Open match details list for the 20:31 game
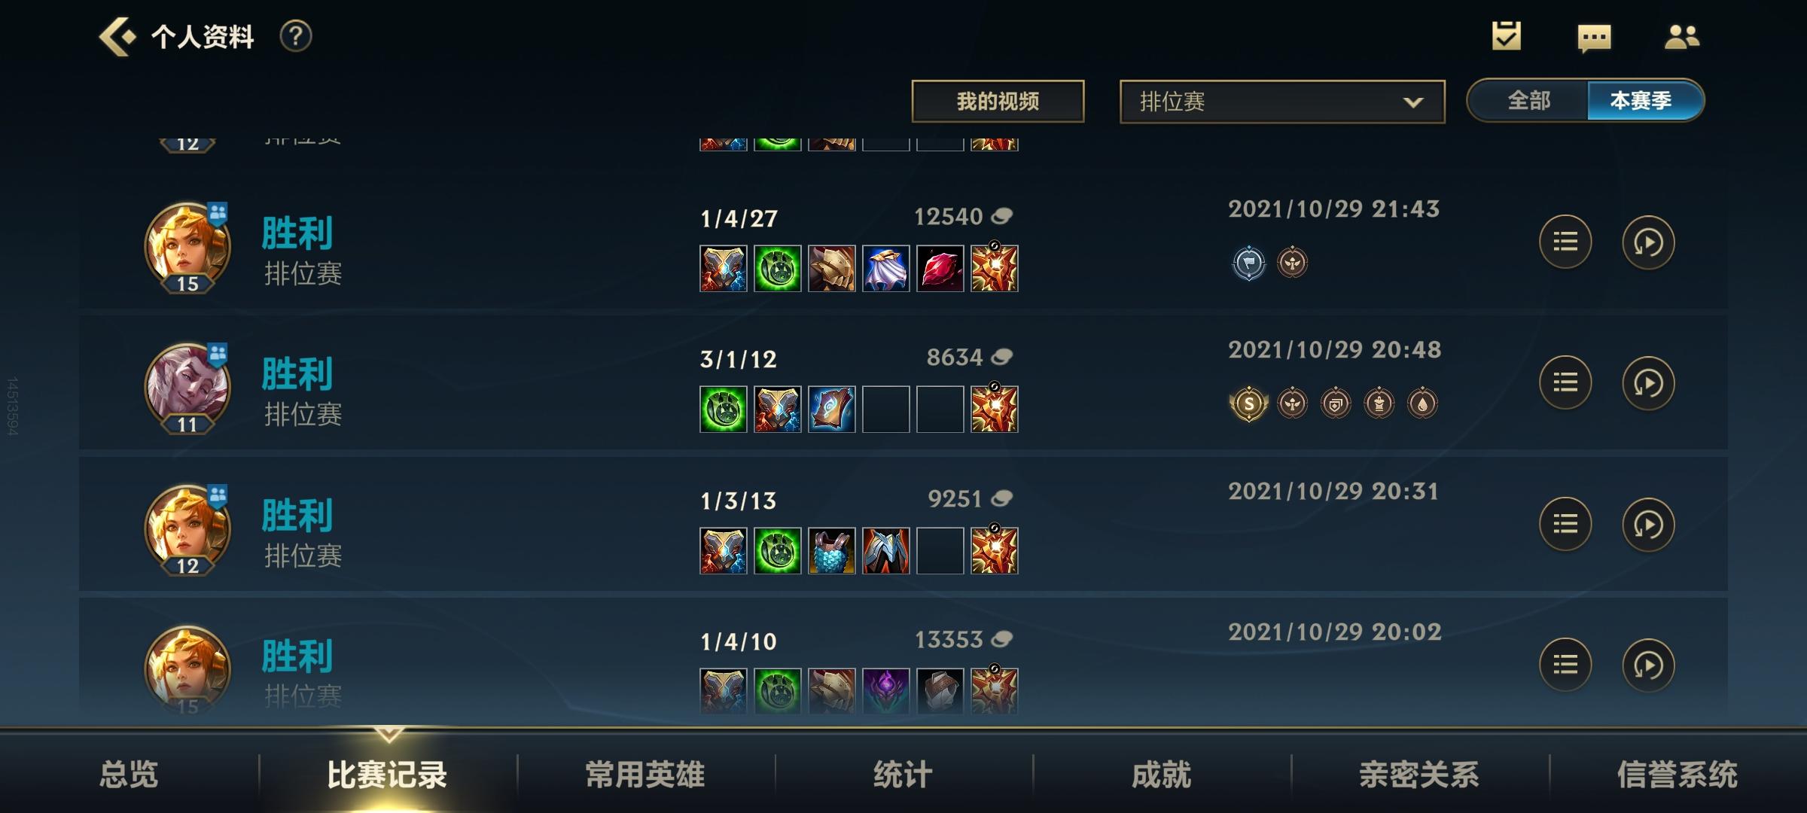Image resolution: width=1807 pixels, height=813 pixels. point(1565,524)
